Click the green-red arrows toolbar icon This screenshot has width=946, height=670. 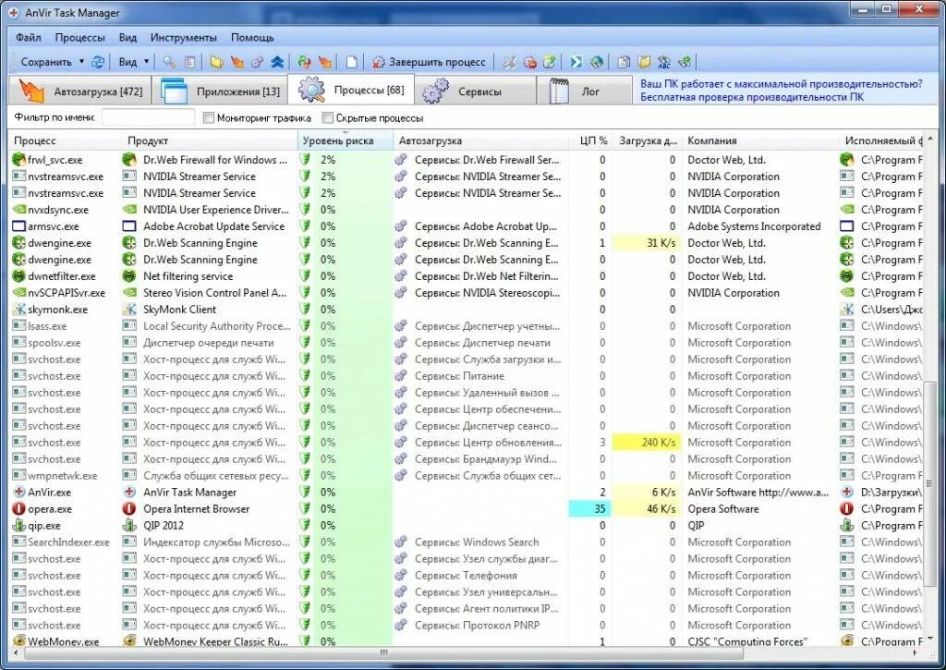coord(305,62)
